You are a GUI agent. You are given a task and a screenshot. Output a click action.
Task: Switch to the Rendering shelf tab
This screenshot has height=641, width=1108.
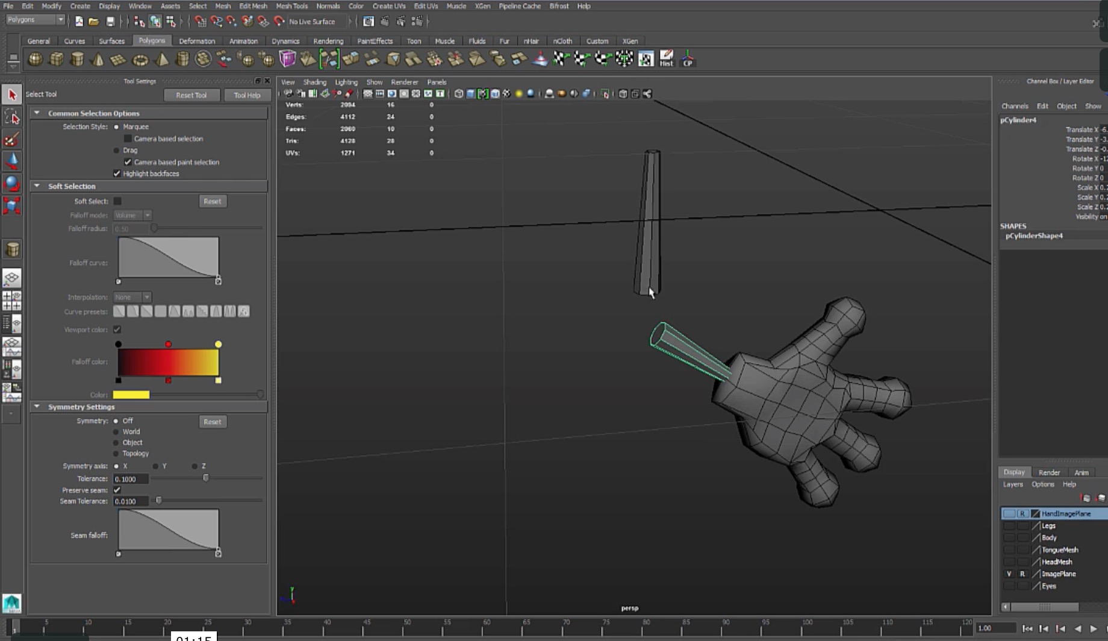(x=329, y=41)
